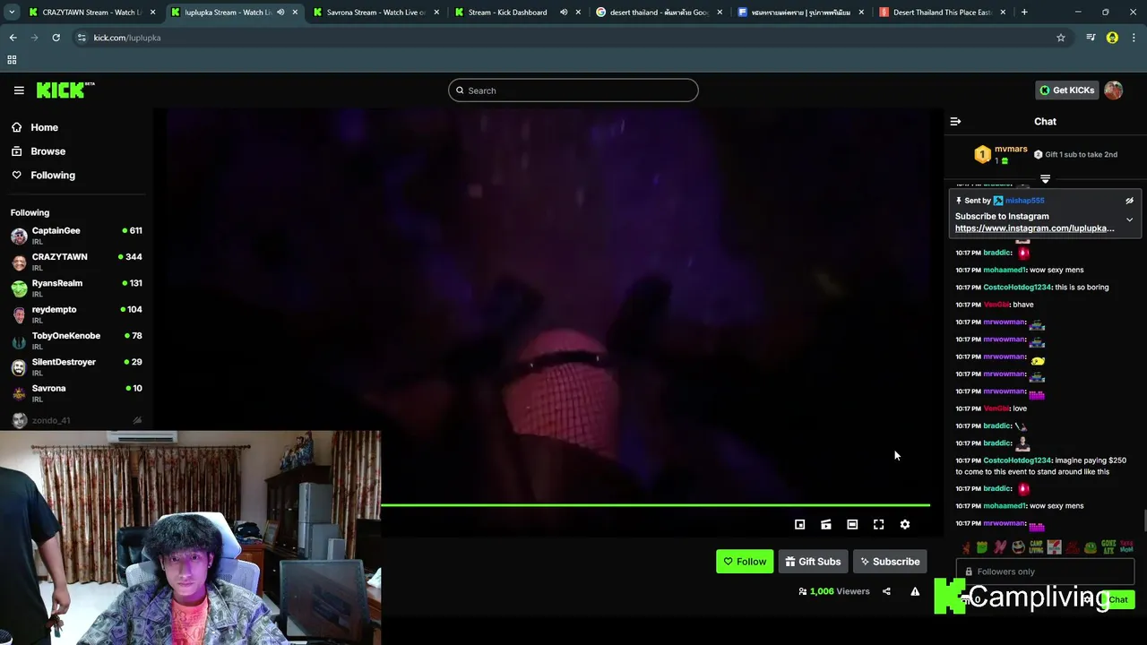Open Savrona channel in sidebar

[x=76, y=393]
